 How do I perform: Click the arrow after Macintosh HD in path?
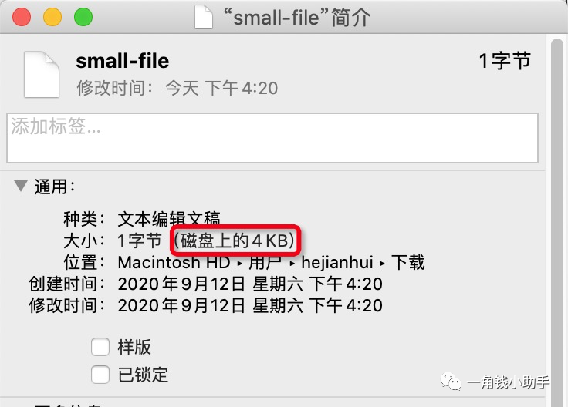[x=239, y=264]
